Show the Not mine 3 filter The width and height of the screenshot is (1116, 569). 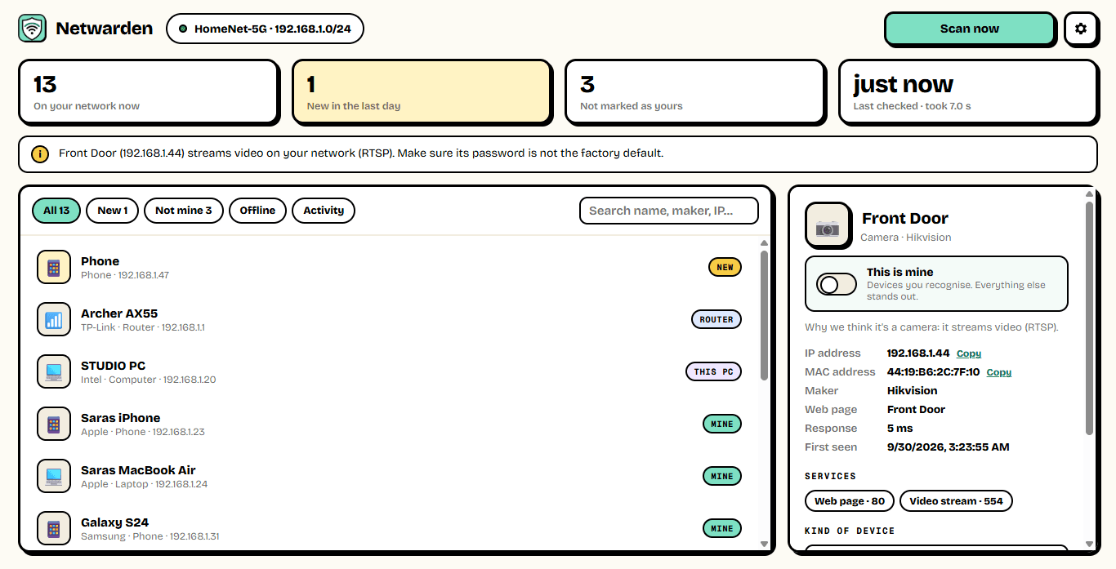tap(184, 211)
